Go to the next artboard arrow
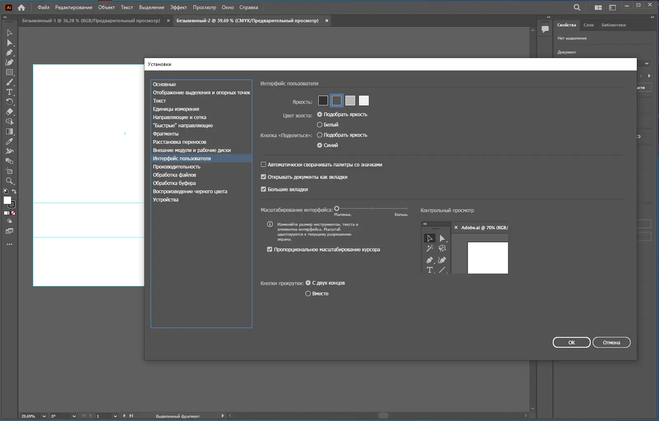The height and width of the screenshot is (421, 659). coord(124,416)
